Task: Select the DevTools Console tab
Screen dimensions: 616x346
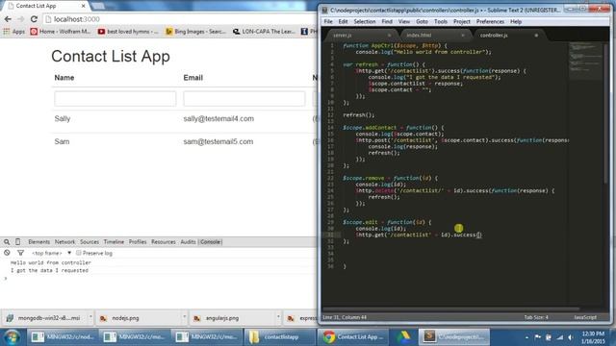Action: tap(210, 242)
